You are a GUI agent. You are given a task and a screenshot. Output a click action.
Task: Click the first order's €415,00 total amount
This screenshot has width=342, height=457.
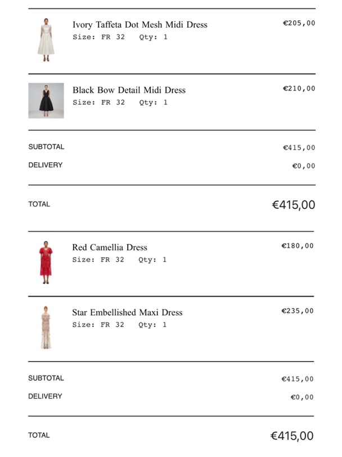pyautogui.click(x=294, y=205)
